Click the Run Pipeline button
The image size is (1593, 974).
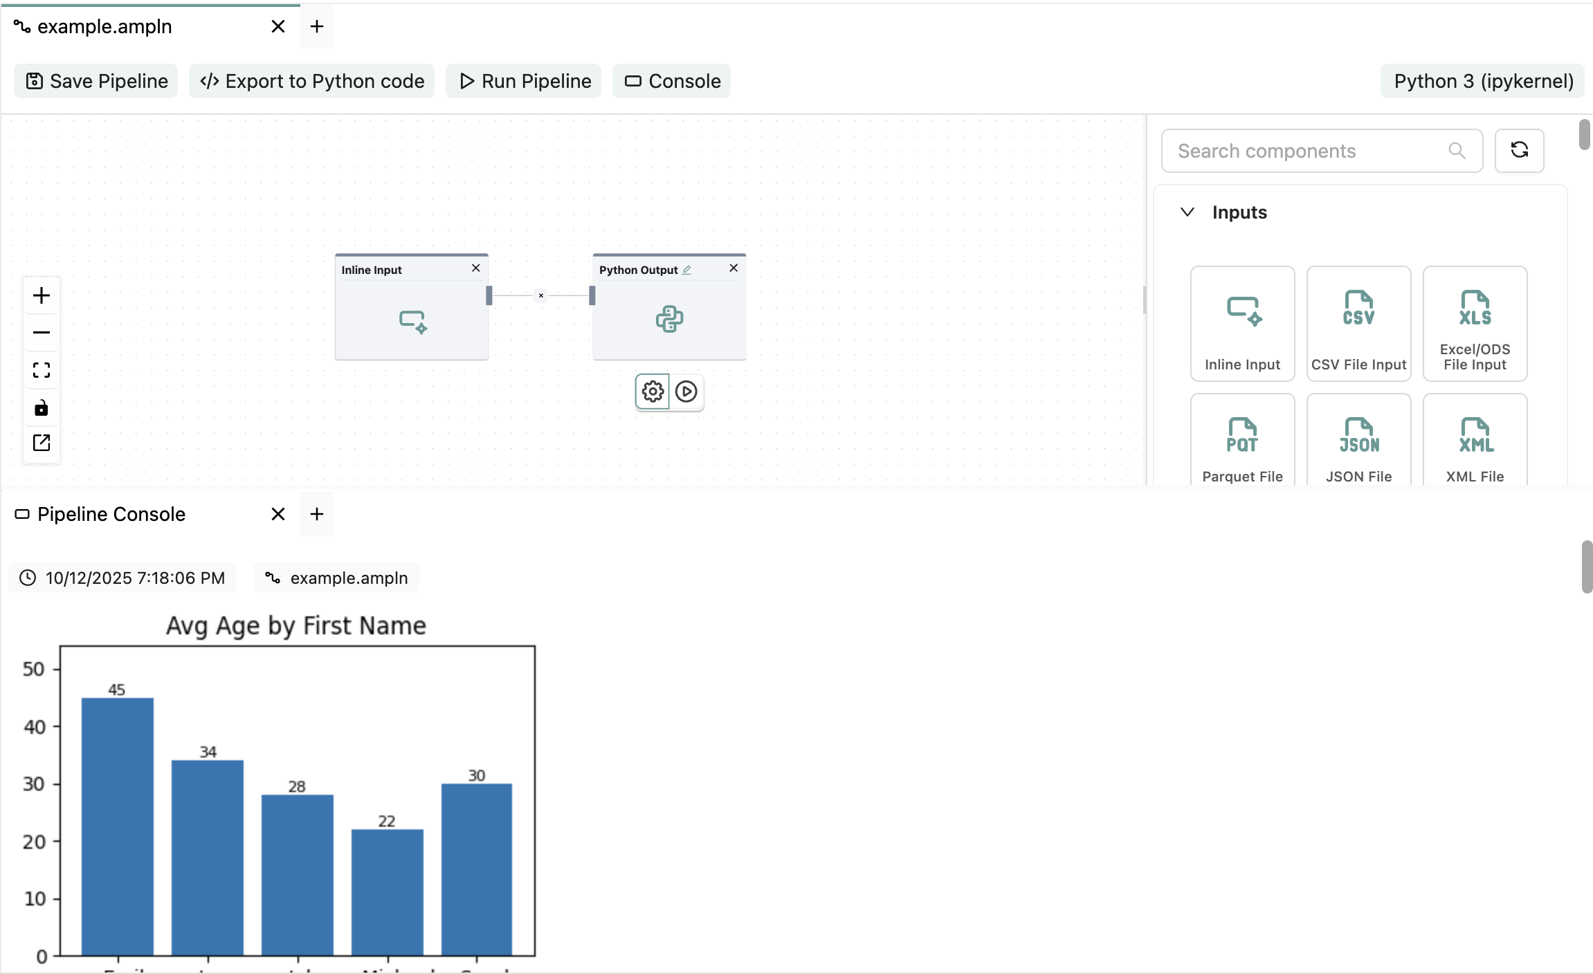click(x=525, y=81)
